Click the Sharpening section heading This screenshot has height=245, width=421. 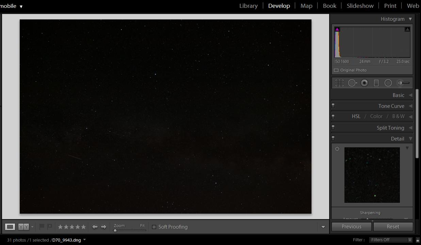[x=370, y=213]
